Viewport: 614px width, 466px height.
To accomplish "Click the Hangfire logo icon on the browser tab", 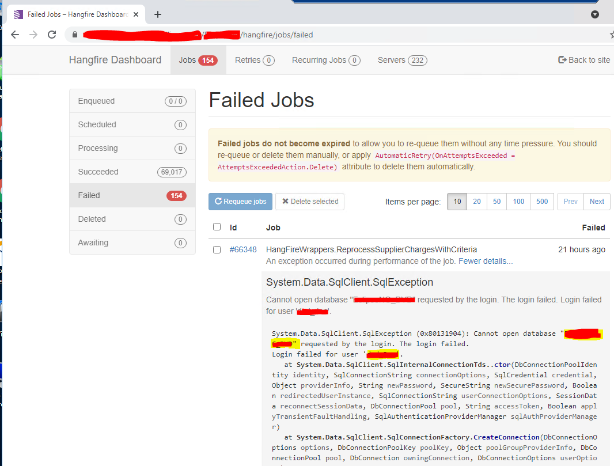I will coord(18,14).
